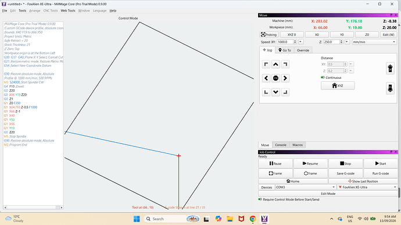The width and height of the screenshot is (401, 225).
Task: Jog the machine up (Y+ arrow)
Action: point(275,64)
